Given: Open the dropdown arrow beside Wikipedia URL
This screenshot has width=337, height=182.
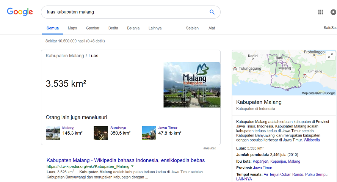Looking at the screenshot, I should click(x=132, y=166).
